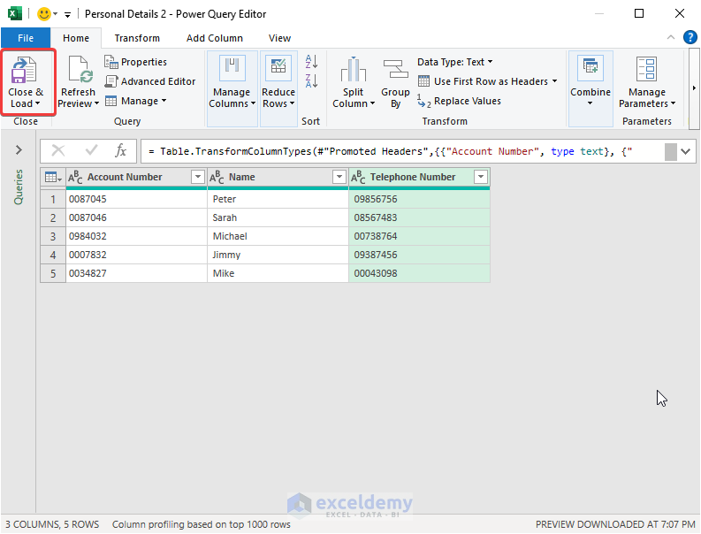Open Customize Quick Access Toolbar arrow
This screenshot has width=701, height=534.
tap(67, 15)
